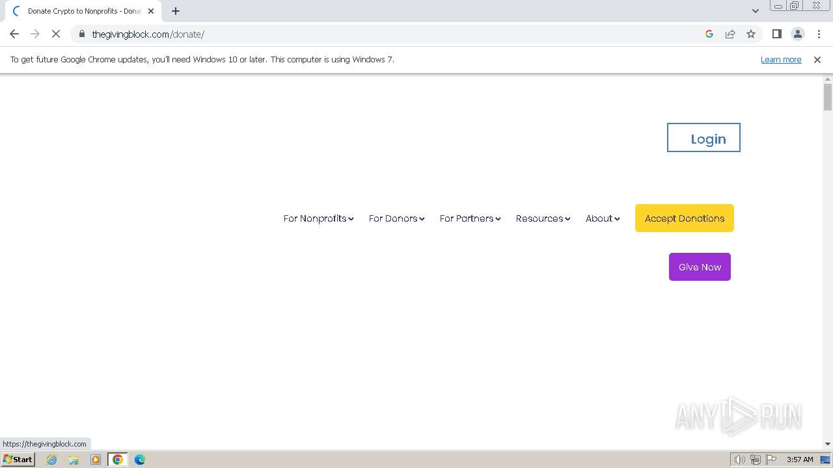Click the Login button
This screenshot has width=833, height=468.
[x=703, y=138]
